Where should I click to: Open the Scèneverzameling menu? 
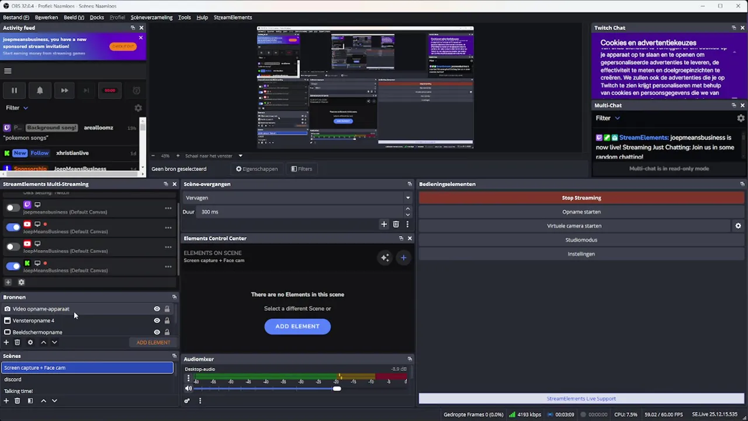[151, 18]
